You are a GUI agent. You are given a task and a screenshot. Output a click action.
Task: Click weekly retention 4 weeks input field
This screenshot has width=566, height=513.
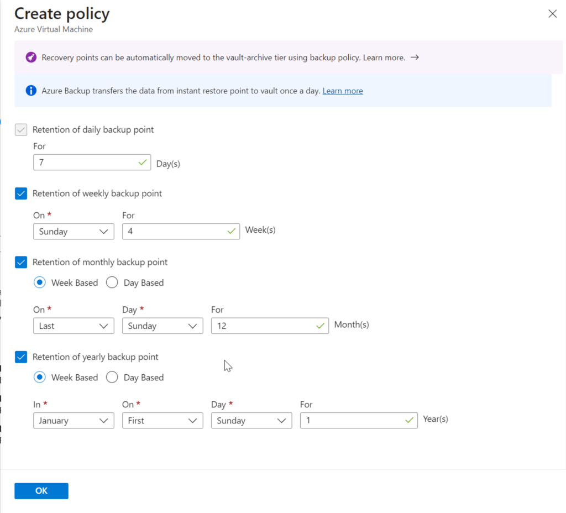coord(181,232)
